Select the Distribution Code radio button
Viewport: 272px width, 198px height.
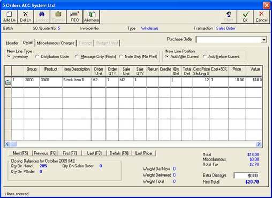coord(37,57)
